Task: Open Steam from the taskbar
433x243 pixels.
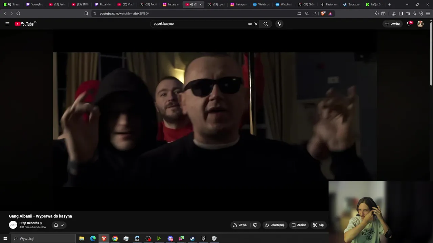Action: (x=192, y=238)
